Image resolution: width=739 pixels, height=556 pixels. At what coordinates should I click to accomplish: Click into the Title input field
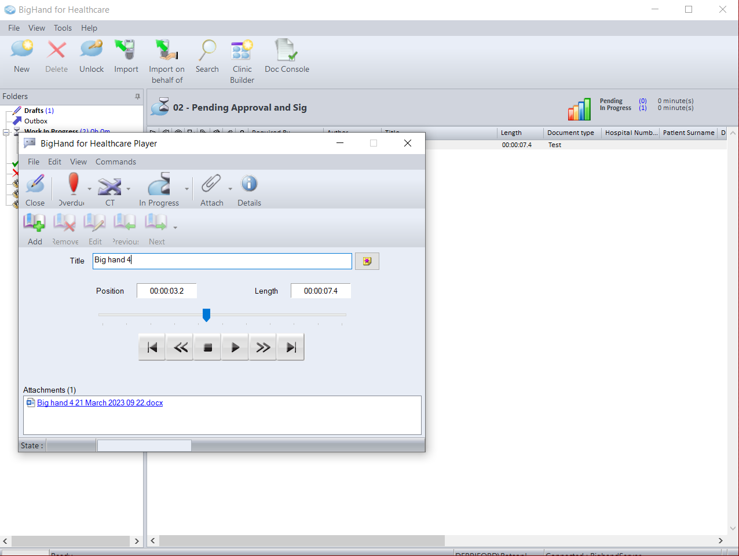point(222,261)
